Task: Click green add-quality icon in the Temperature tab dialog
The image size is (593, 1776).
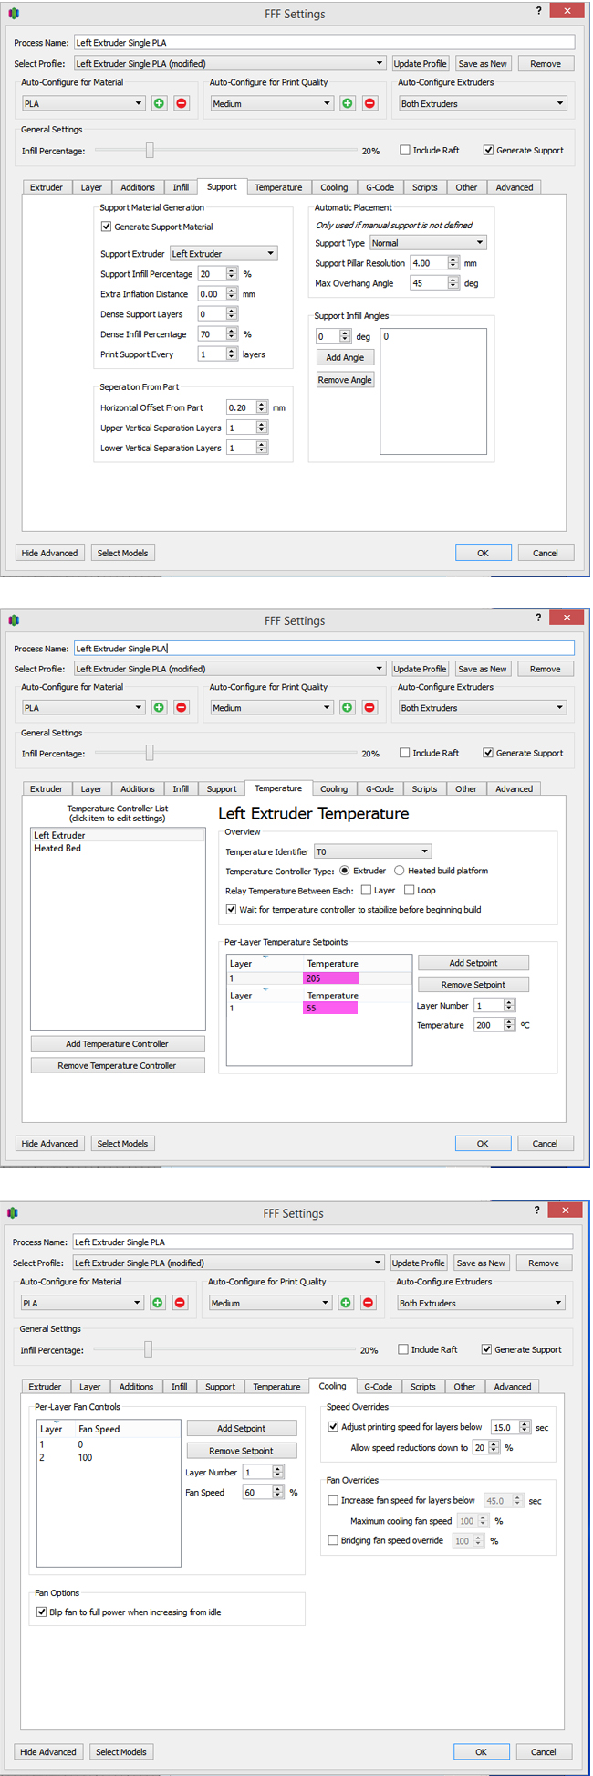Action: [347, 708]
